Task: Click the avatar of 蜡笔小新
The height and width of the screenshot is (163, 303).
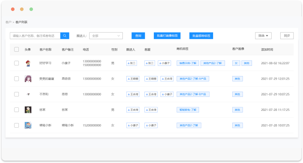Action: (x=28, y=125)
